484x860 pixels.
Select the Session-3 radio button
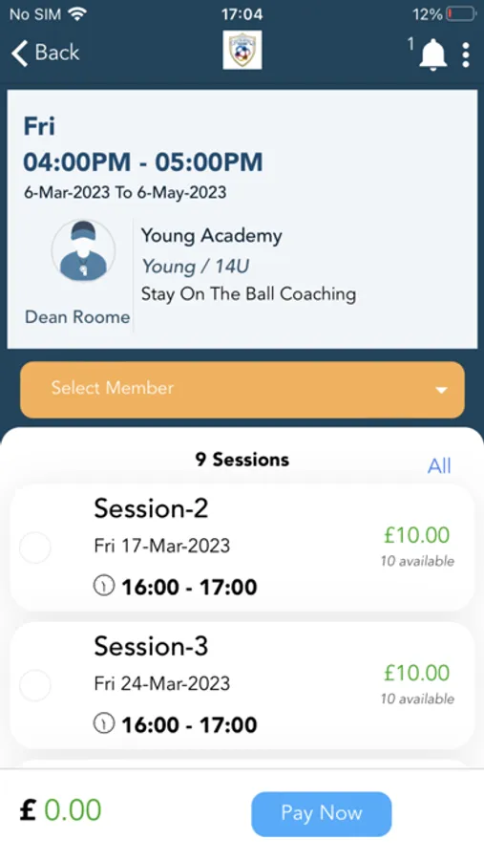tap(35, 685)
